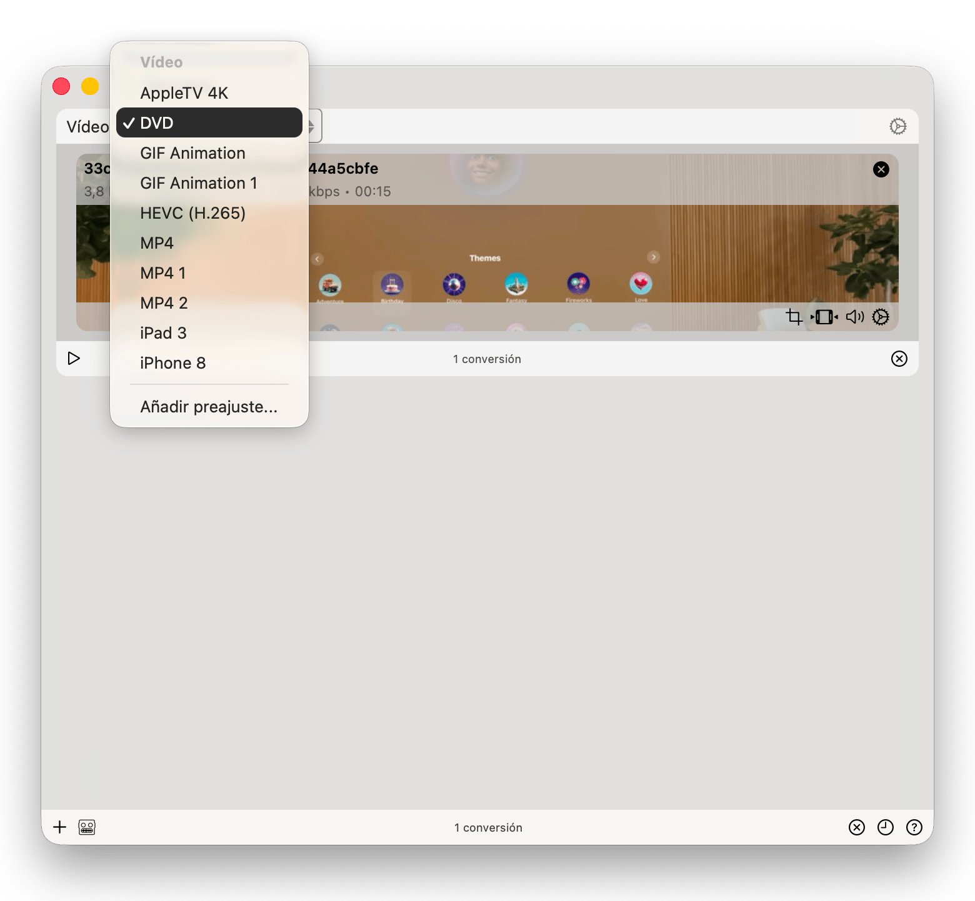Click the yellow minimize window button

[90, 86]
